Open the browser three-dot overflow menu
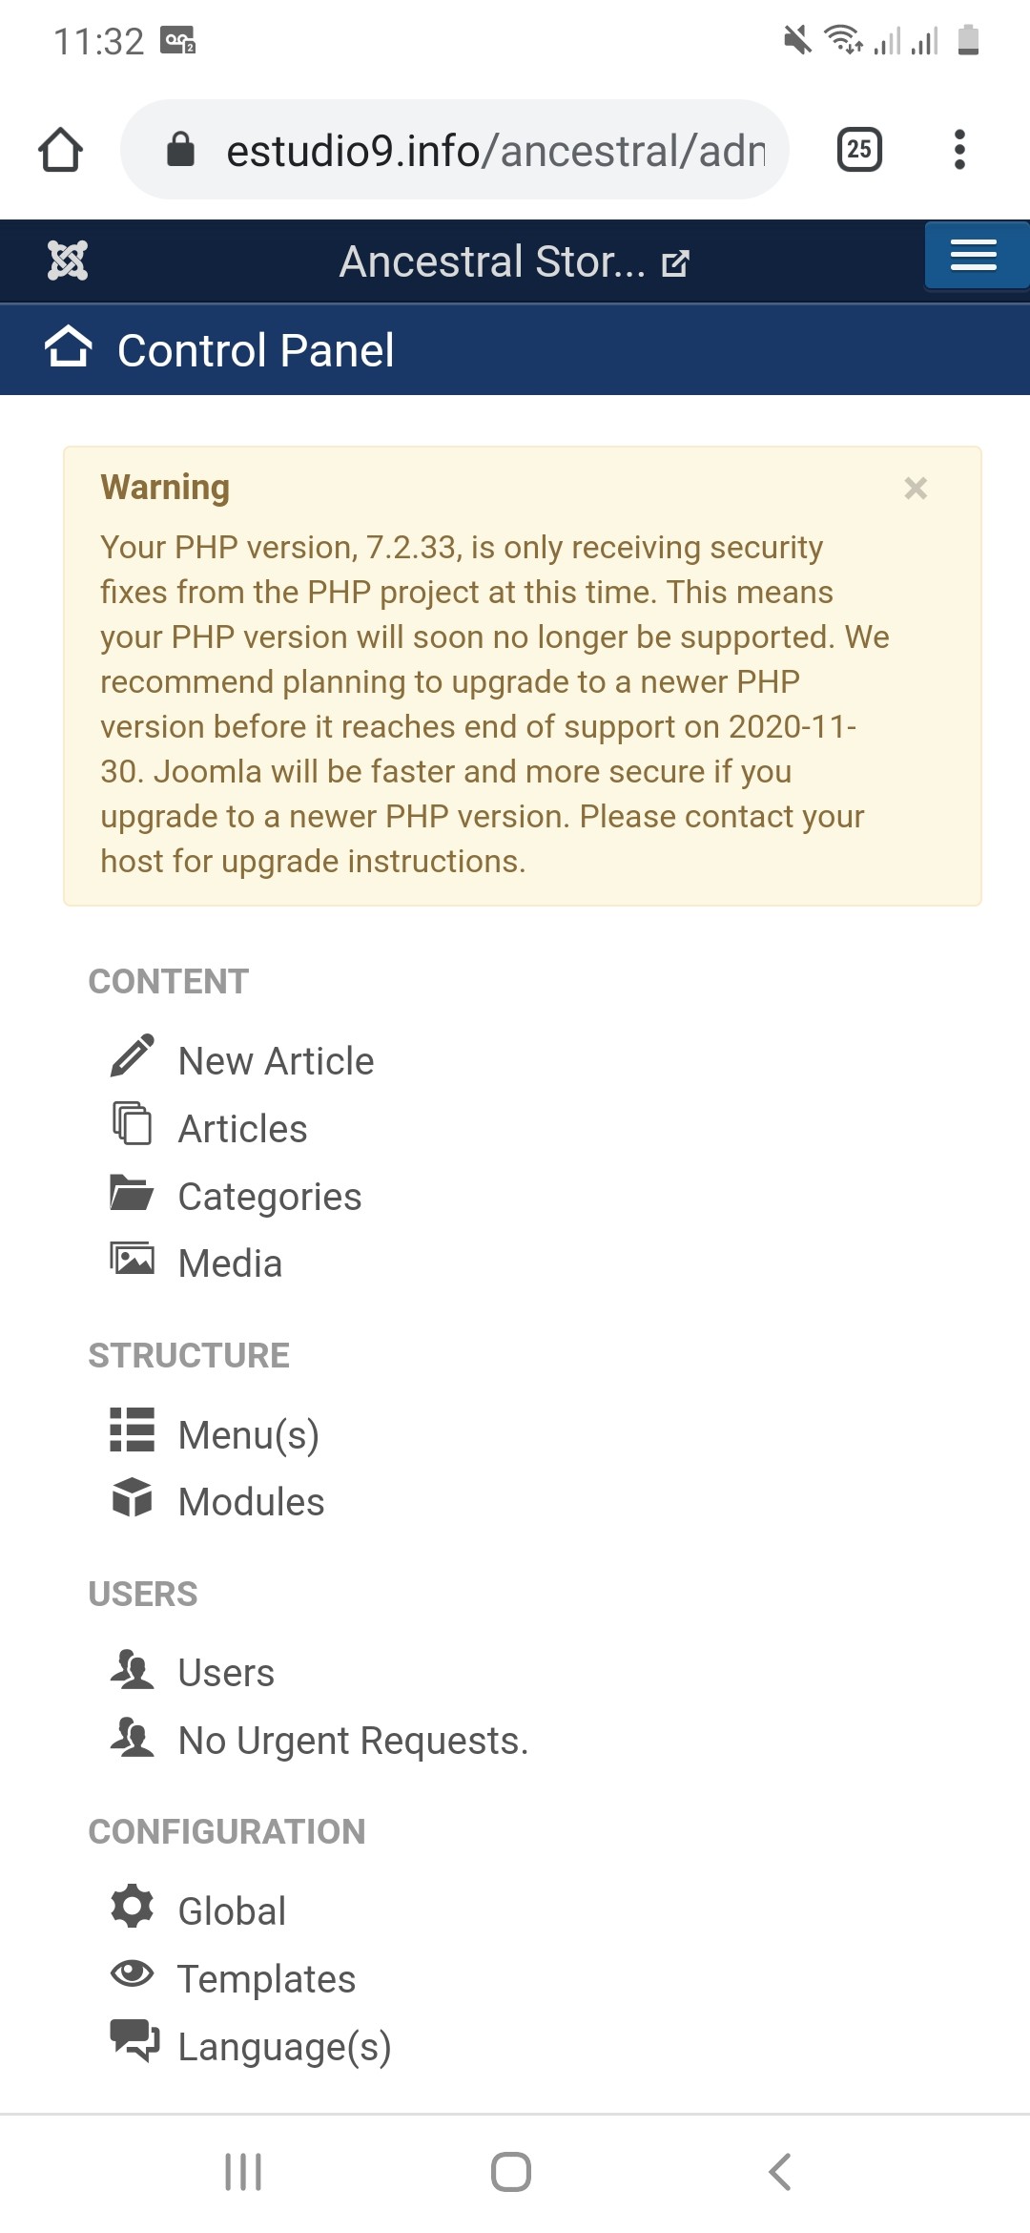1030x2233 pixels. pyautogui.click(x=959, y=150)
